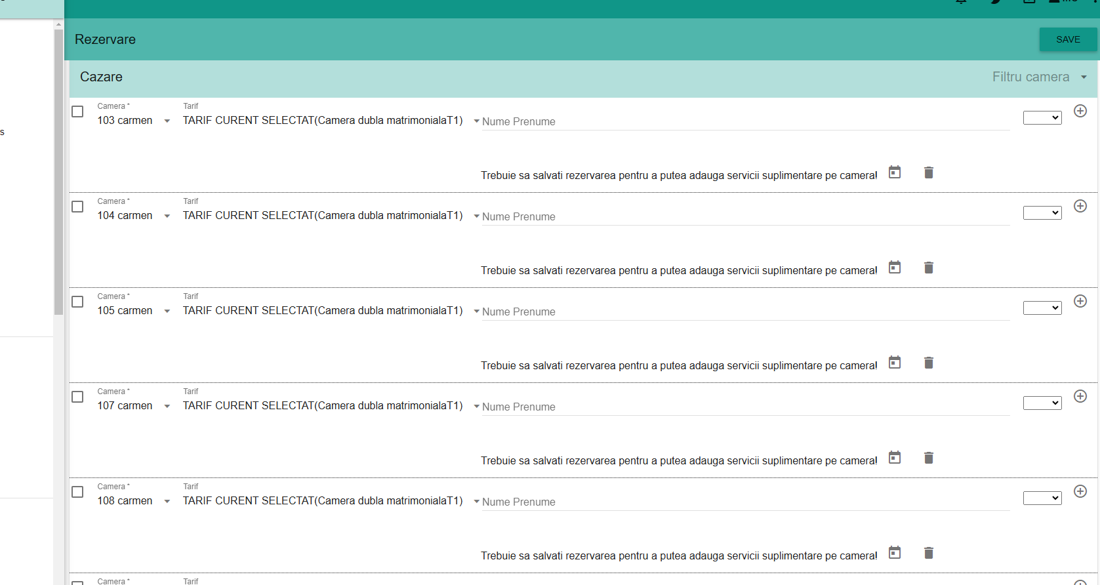Check the box for room 103 carmen

(x=77, y=111)
